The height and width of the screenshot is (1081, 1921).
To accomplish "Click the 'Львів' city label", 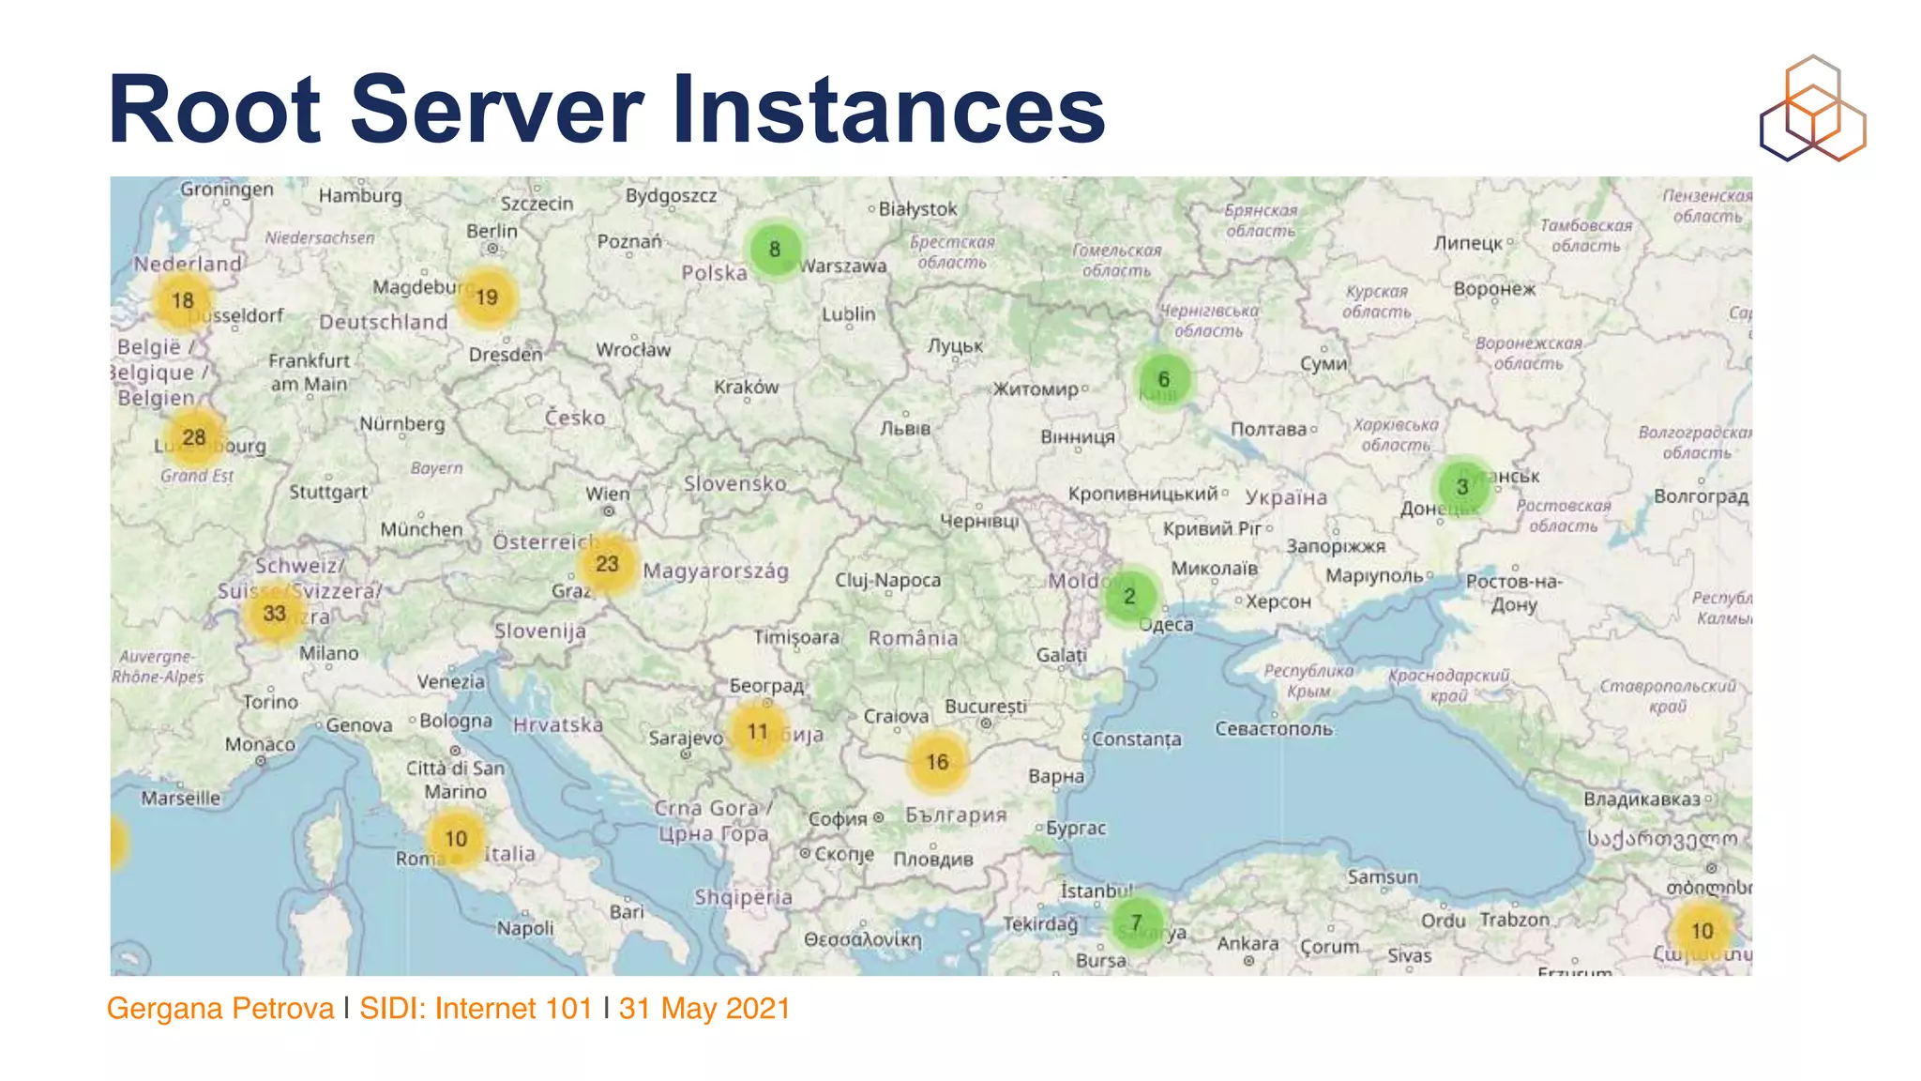I will (x=905, y=429).
